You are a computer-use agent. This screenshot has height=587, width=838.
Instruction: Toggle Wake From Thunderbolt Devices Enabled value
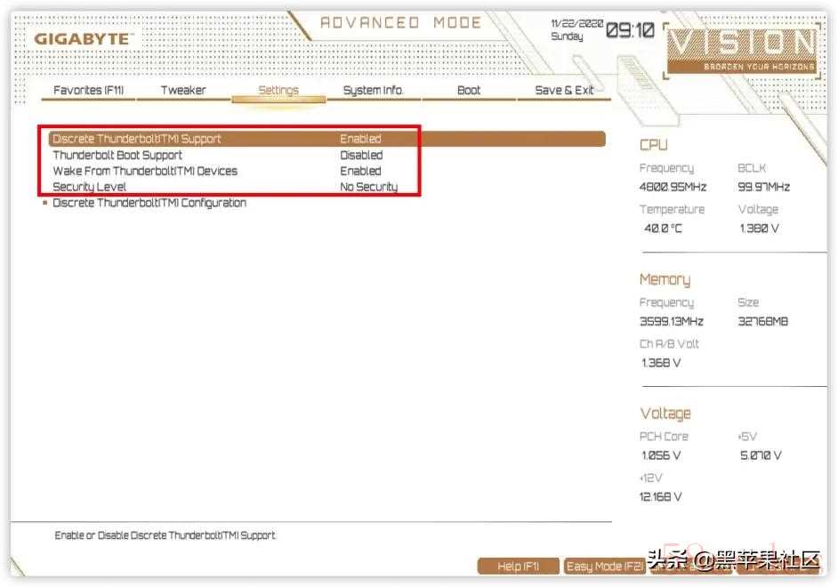[360, 171]
